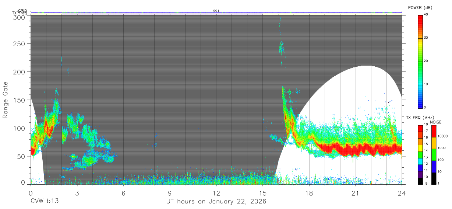Screen dimensions: 452x209
Task: Click the 21 hour tick label on the time axis
Action: [356, 193]
